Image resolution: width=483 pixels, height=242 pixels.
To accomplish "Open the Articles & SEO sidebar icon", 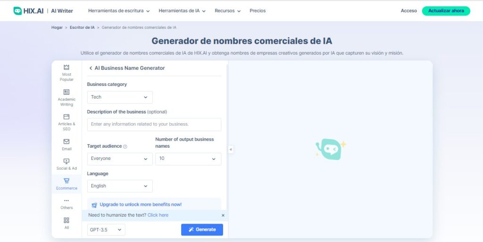I will click(67, 117).
